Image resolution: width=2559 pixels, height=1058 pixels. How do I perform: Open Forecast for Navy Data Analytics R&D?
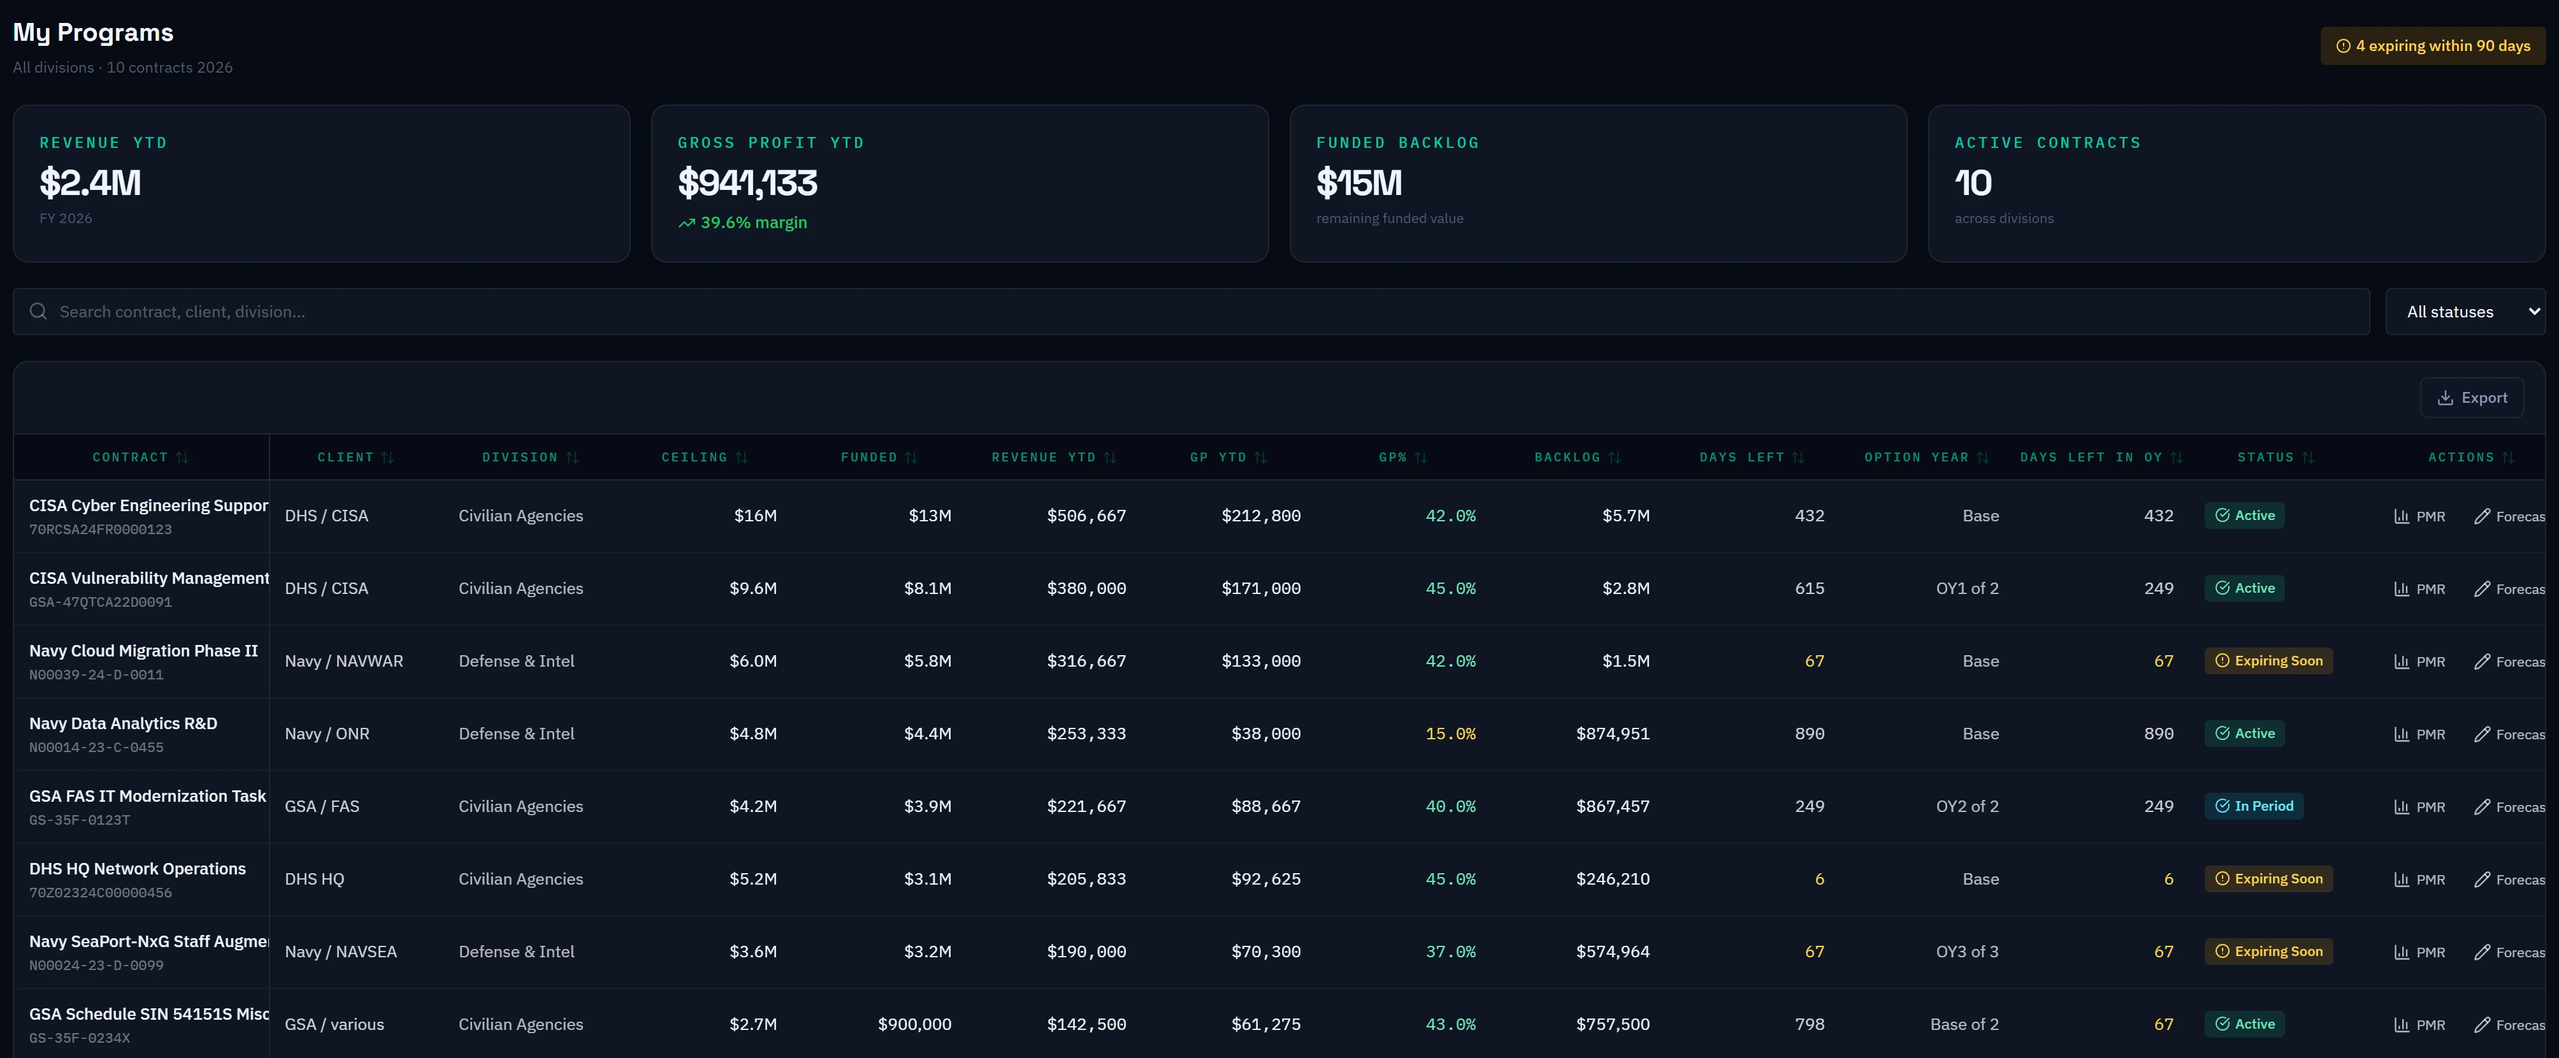(2509, 733)
